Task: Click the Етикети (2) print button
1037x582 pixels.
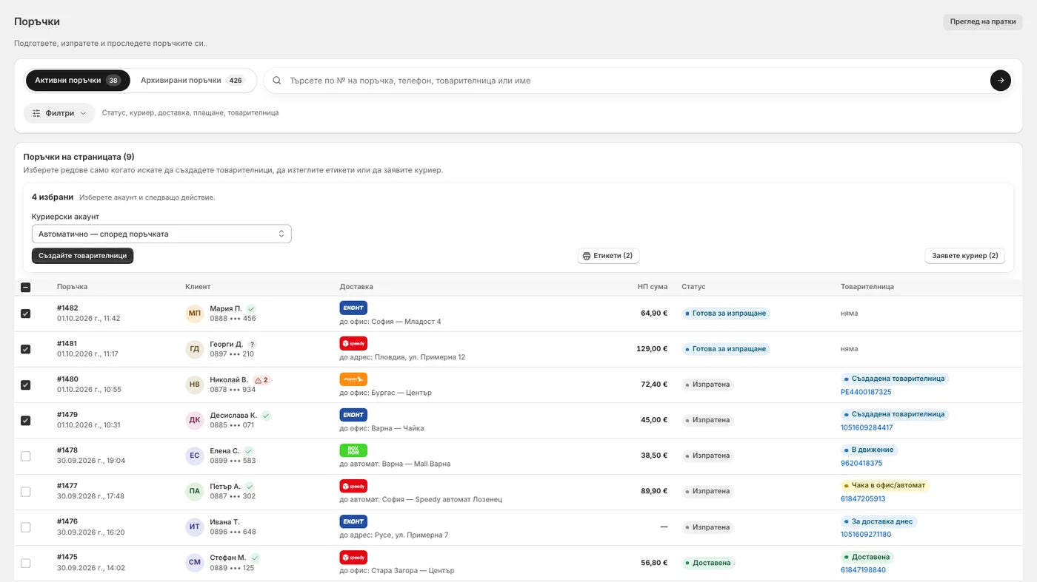Action: [x=608, y=256]
